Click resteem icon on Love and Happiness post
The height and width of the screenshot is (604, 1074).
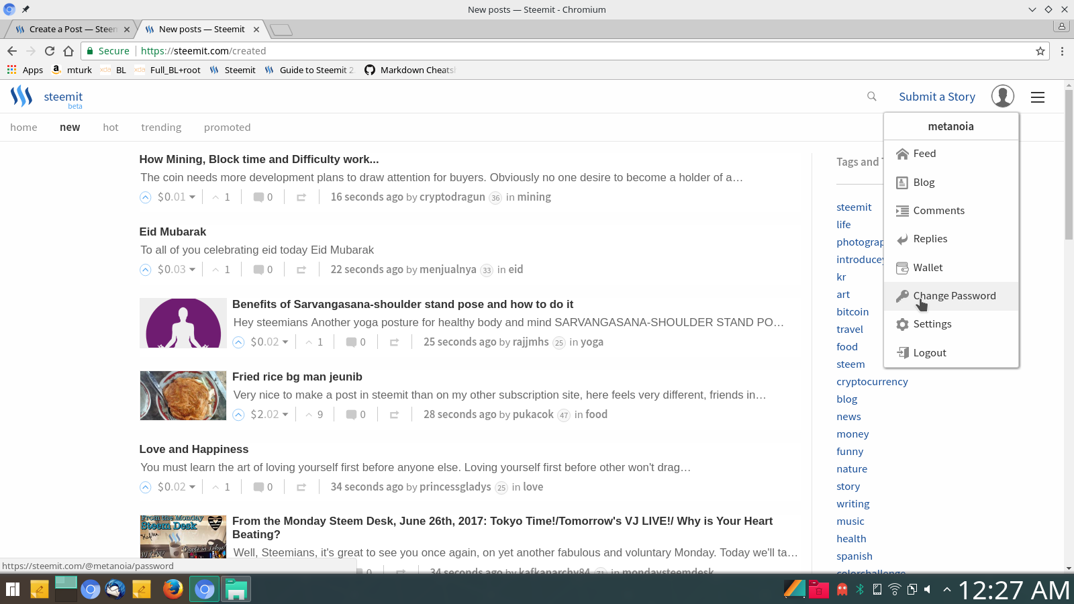click(301, 487)
